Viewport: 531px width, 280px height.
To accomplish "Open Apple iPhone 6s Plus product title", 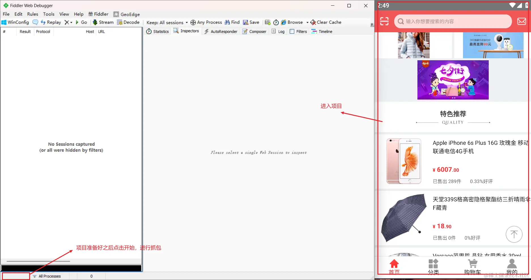I will click(x=480, y=147).
